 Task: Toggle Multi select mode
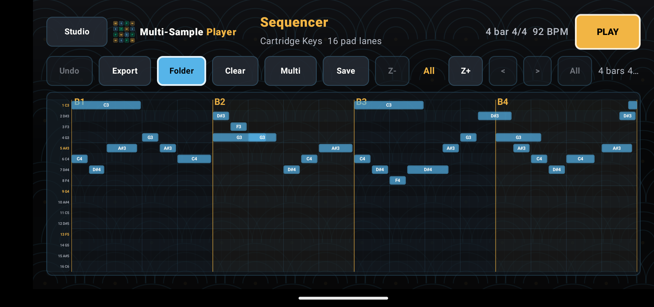(x=290, y=71)
